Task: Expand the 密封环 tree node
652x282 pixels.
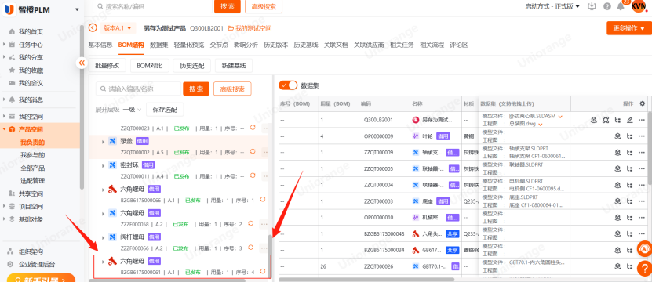Action: coord(103,165)
